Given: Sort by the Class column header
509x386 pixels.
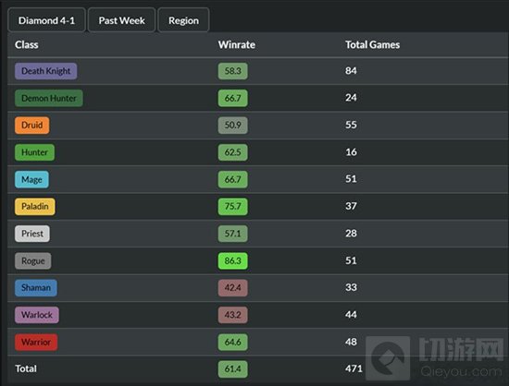Looking at the screenshot, I should [x=27, y=44].
